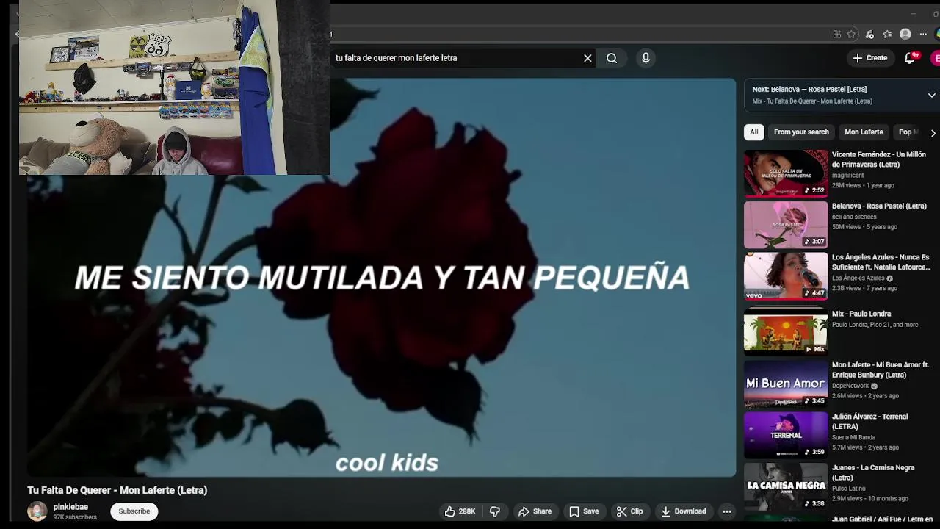Image resolution: width=940 pixels, height=529 pixels.
Task: Open Vicente Fernández Un Millón de Primaveras thumbnail
Action: pyautogui.click(x=786, y=173)
